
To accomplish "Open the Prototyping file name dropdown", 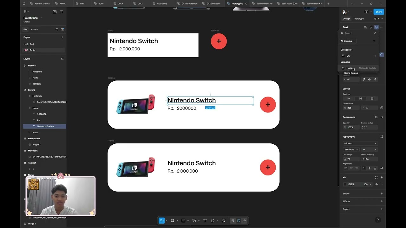I will (x=41, y=18).
